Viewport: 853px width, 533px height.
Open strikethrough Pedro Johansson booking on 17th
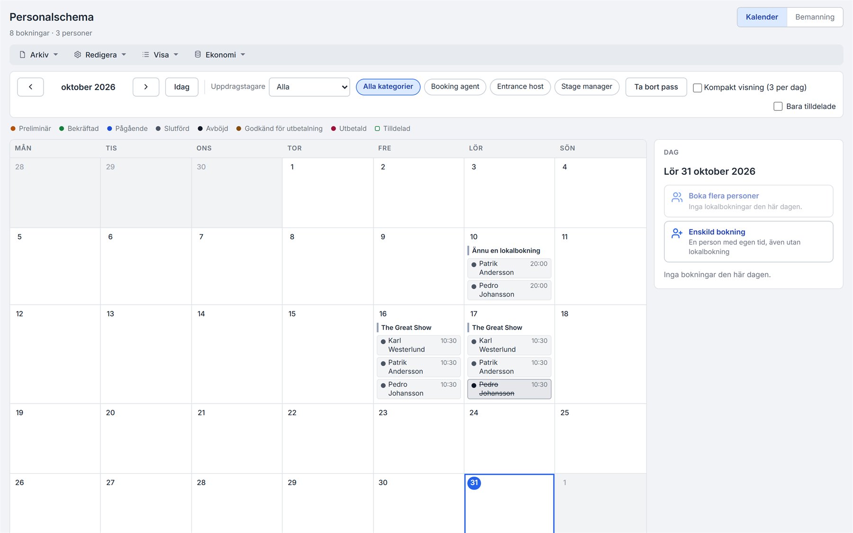tap(509, 389)
